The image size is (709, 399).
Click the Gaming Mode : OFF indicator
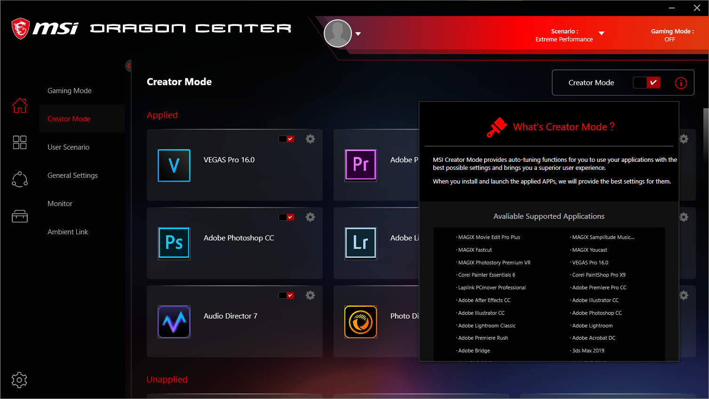[671, 35]
